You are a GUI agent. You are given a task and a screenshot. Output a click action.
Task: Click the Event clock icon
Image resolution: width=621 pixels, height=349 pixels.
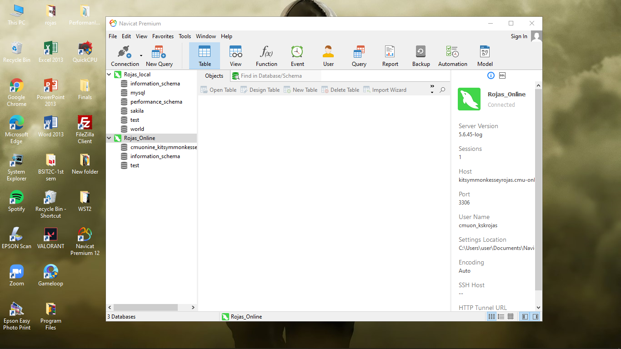tap(297, 56)
